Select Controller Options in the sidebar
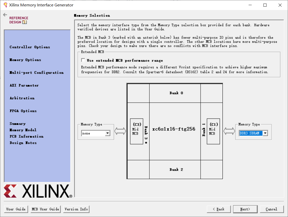Screen dimensions: 288x217 coord(30,47)
